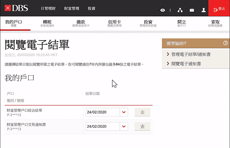This screenshot has width=230, height=148.
Task: Expand 管理電子結單/通知書 help link
Action: (193, 54)
